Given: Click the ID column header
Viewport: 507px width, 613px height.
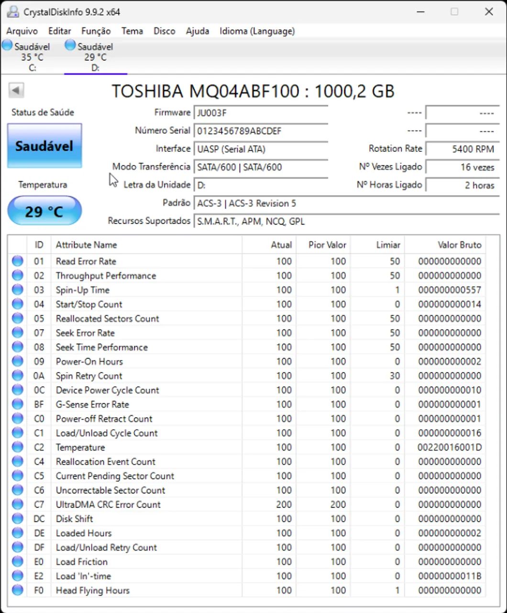Looking at the screenshot, I should coord(39,245).
